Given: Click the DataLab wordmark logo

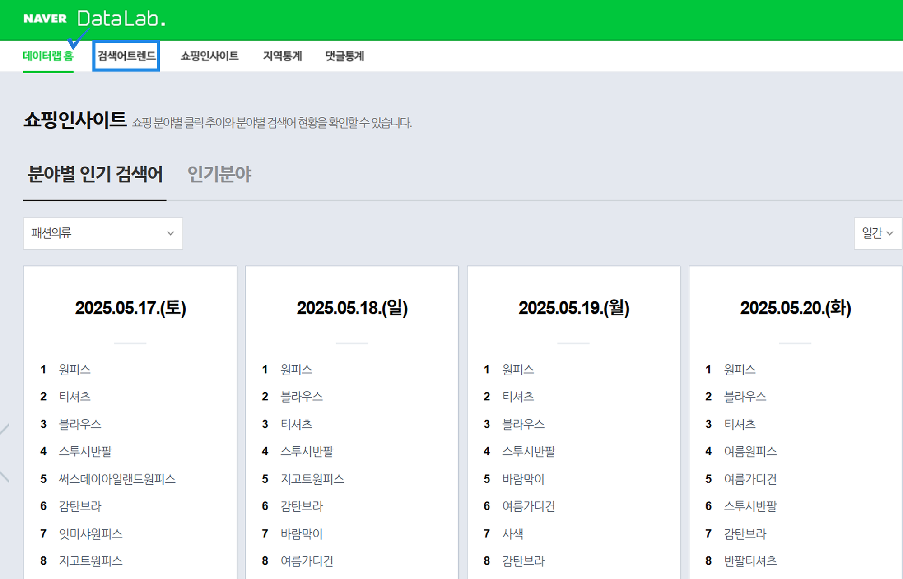Looking at the screenshot, I should tap(121, 19).
